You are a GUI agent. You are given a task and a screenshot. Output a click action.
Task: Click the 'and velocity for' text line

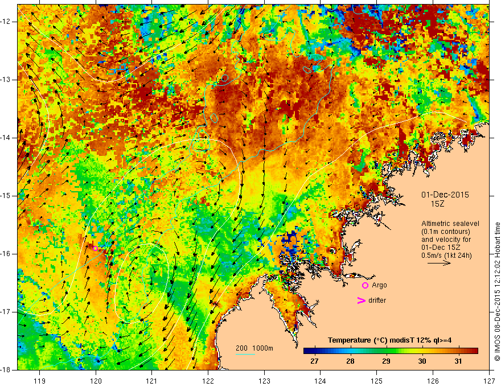pos(446,240)
